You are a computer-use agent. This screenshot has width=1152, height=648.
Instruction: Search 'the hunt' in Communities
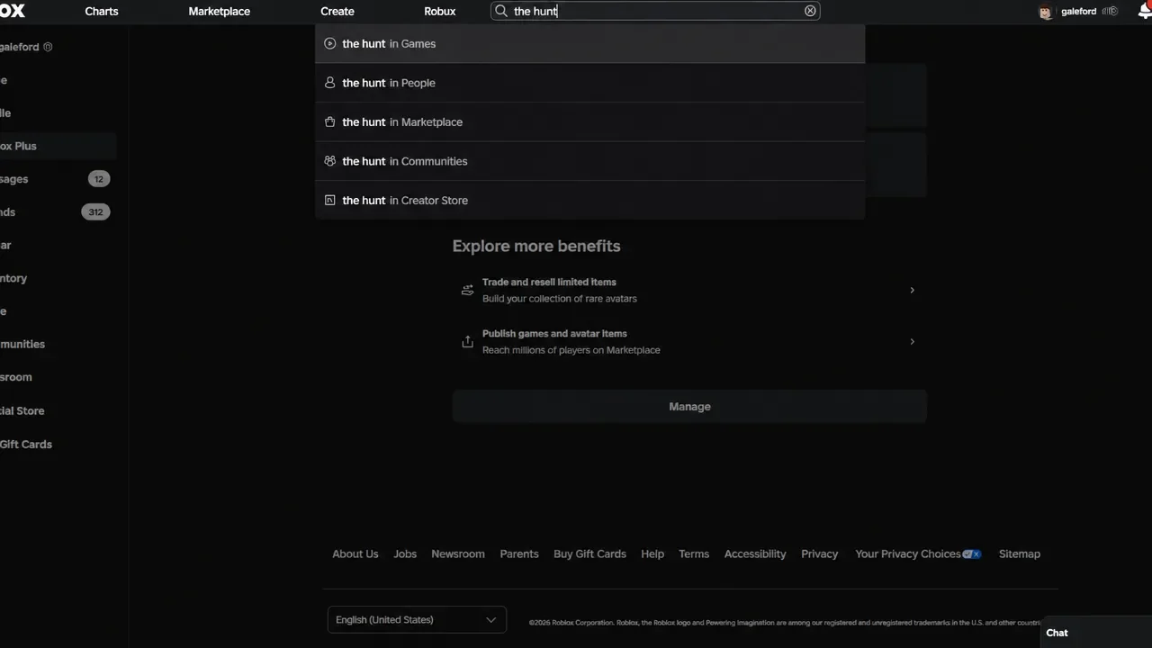[x=589, y=161]
